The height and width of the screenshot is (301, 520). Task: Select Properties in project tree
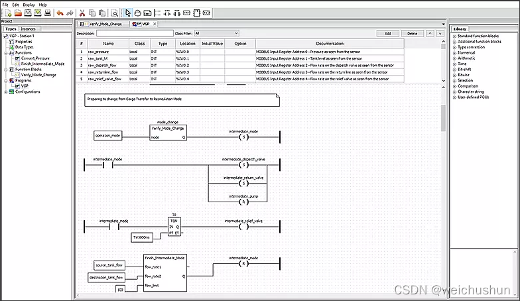pyautogui.click(x=24, y=41)
